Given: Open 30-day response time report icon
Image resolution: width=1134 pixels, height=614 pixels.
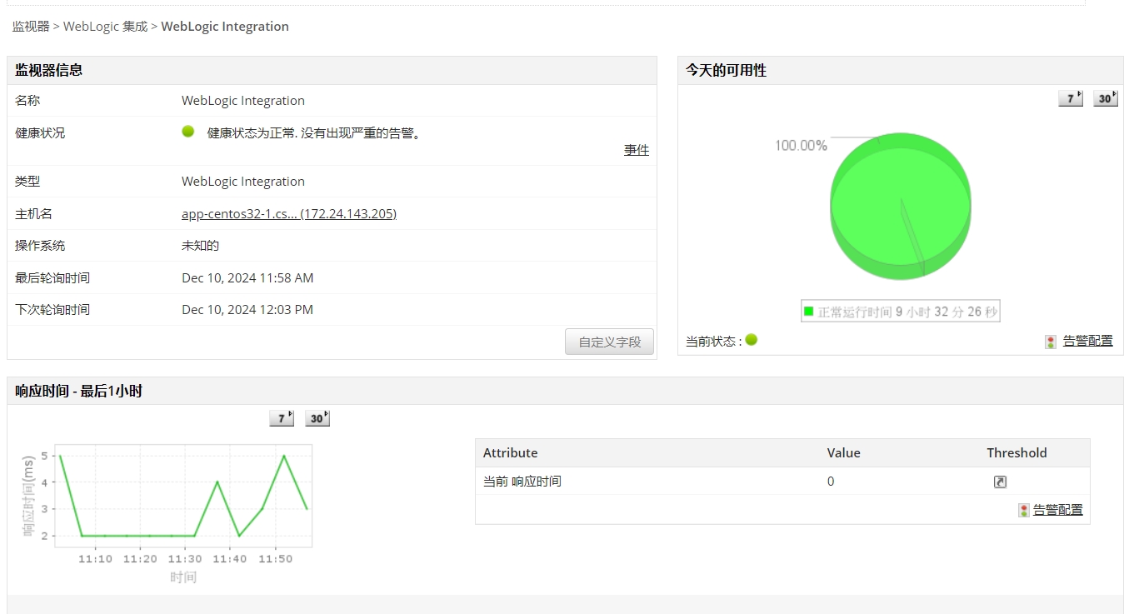Looking at the screenshot, I should [x=317, y=418].
